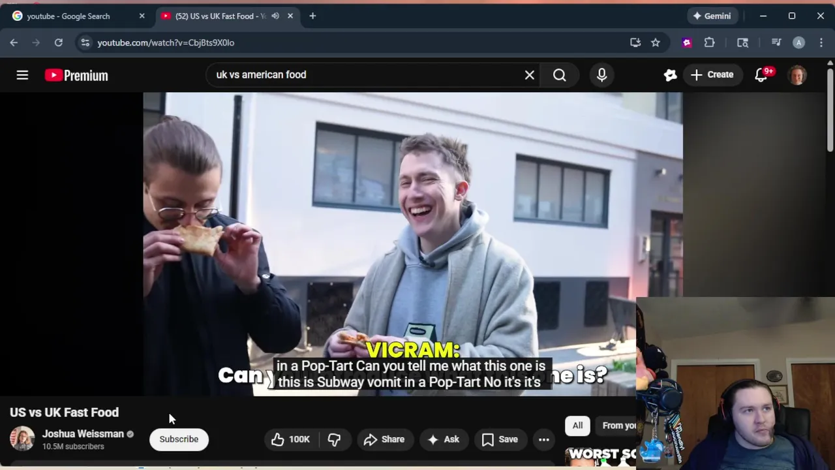Select the From your search chip

[617, 426]
